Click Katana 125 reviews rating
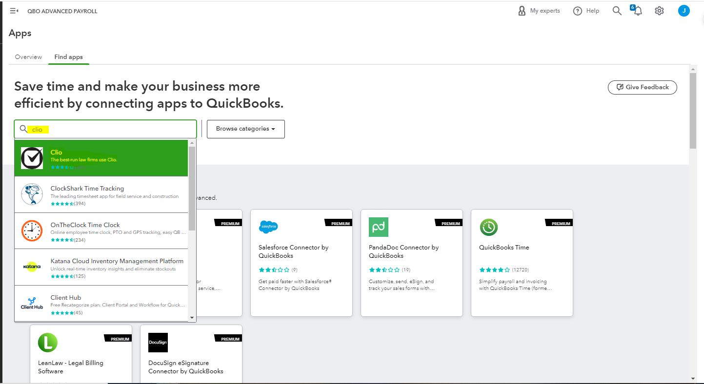 (68, 276)
